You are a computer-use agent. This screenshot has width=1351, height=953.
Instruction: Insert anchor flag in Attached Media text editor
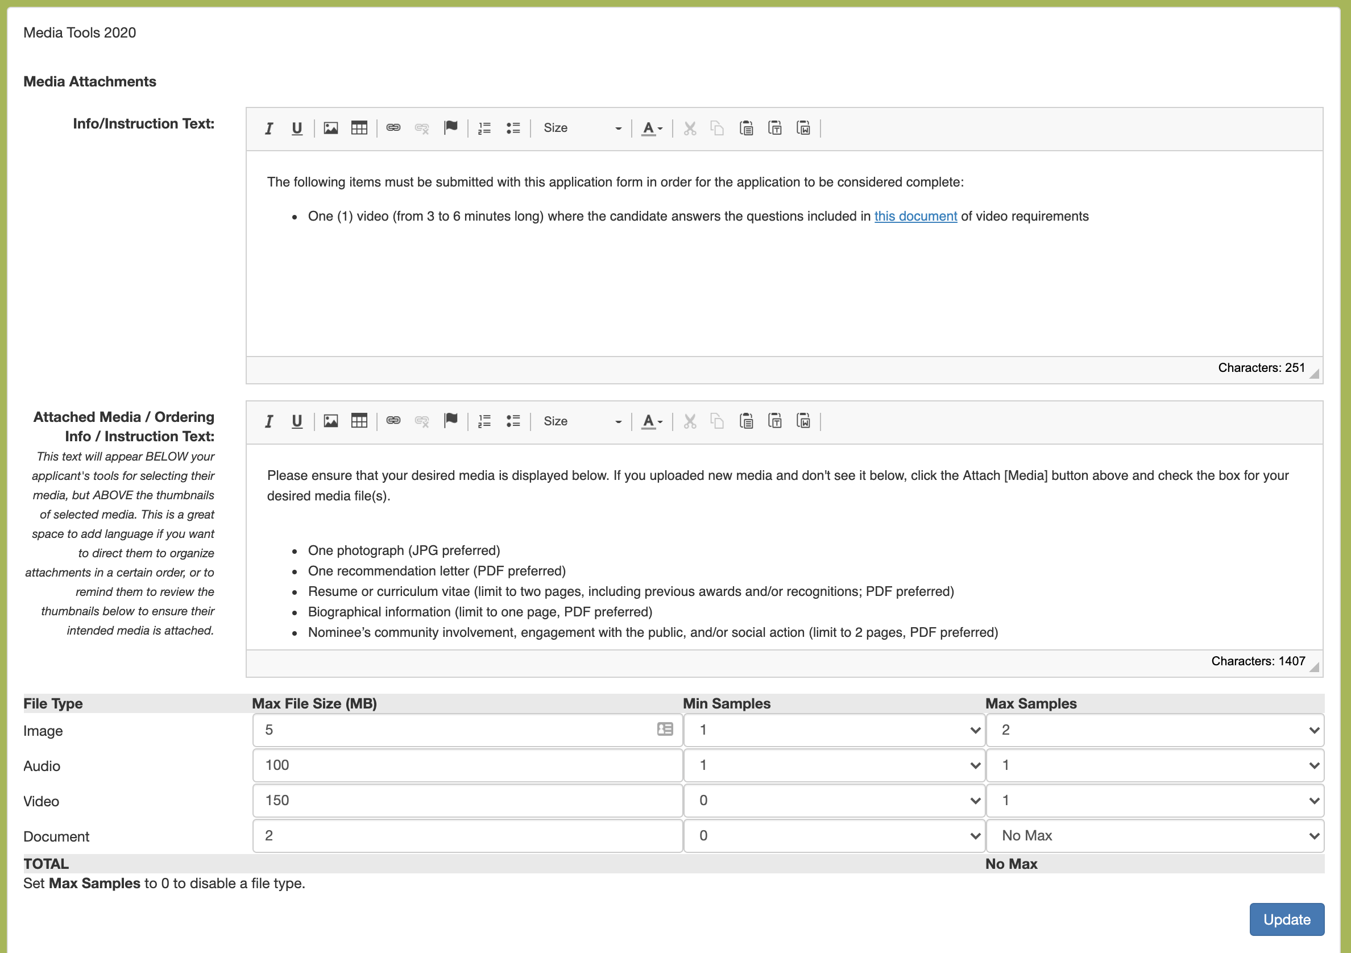451,421
